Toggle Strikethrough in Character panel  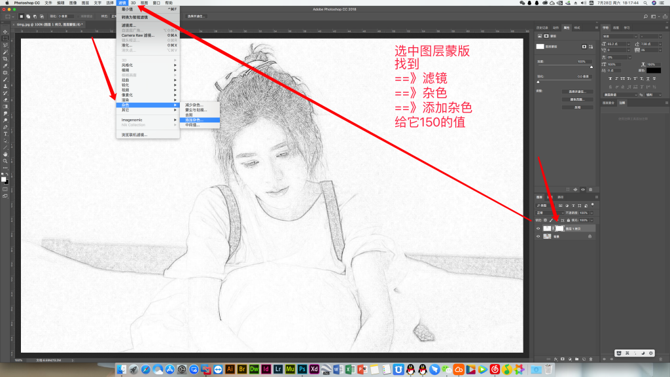pyautogui.click(x=654, y=79)
